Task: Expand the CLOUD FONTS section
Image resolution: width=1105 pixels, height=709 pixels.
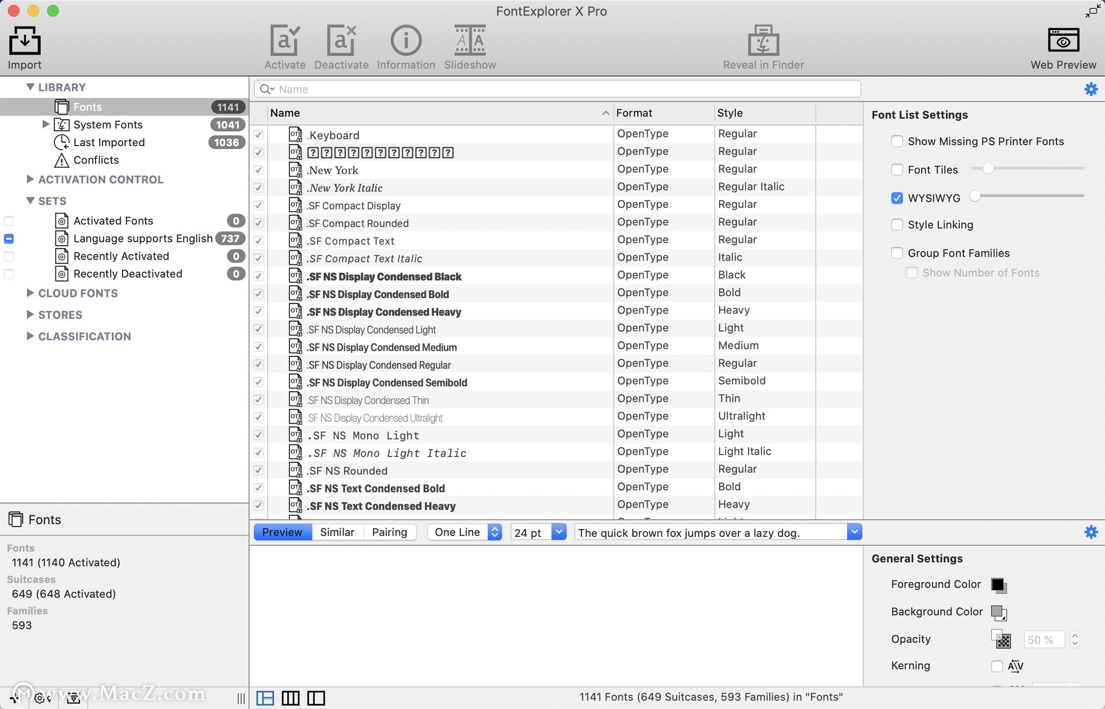Action: [x=31, y=293]
